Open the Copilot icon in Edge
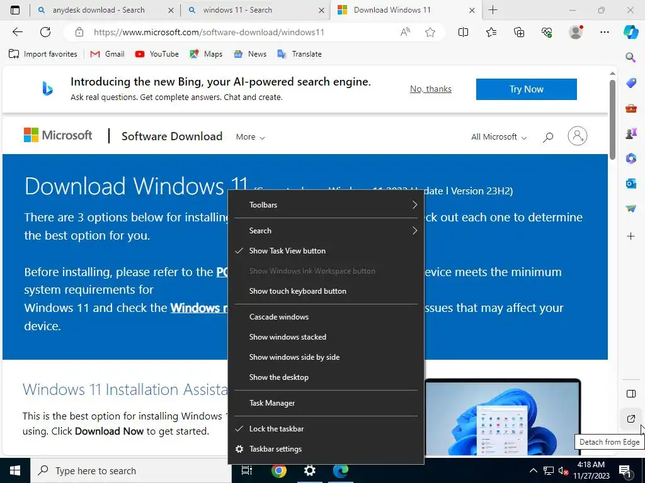 click(x=631, y=32)
